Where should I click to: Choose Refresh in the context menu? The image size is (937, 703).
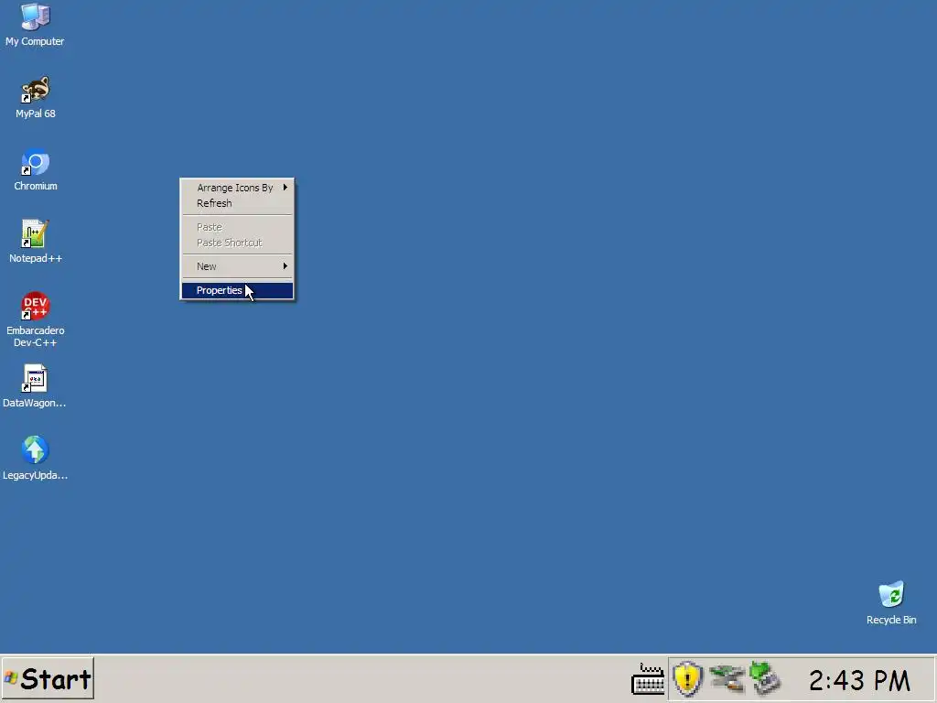click(237, 203)
